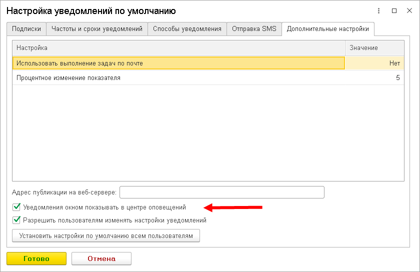
Task: Apply 'Установить настройки по умолчанию всем пользователям'
Action: pos(105,235)
